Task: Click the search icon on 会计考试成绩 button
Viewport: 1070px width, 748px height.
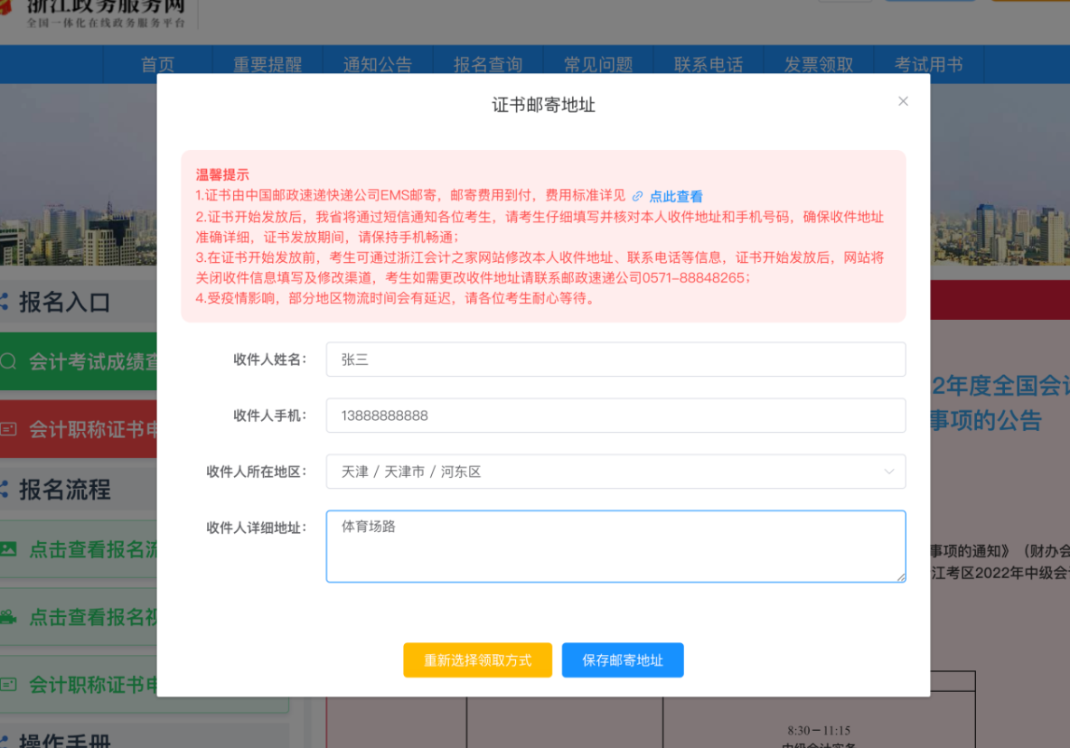Action: (9, 362)
